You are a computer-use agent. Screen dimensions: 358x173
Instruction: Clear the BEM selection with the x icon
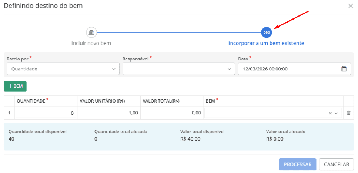coord(330,113)
